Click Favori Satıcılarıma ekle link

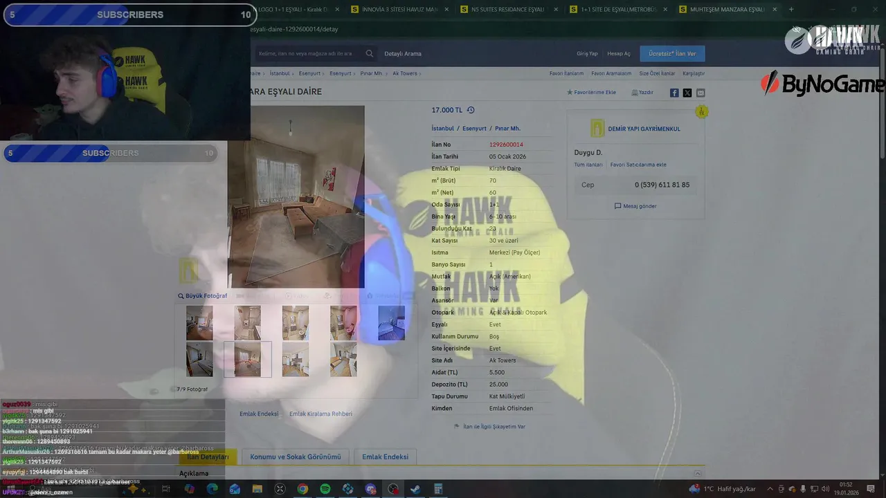click(x=638, y=165)
